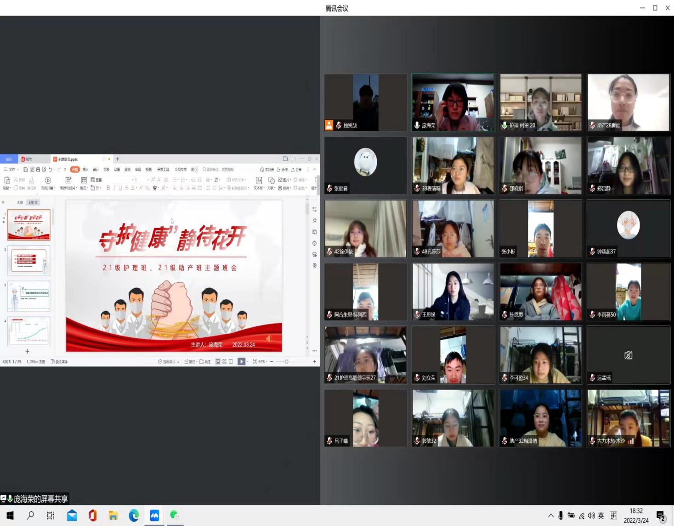Click the 协作 collaborate button
This screenshot has width=674, height=526.
pyautogui.click(x=282, y=169)
